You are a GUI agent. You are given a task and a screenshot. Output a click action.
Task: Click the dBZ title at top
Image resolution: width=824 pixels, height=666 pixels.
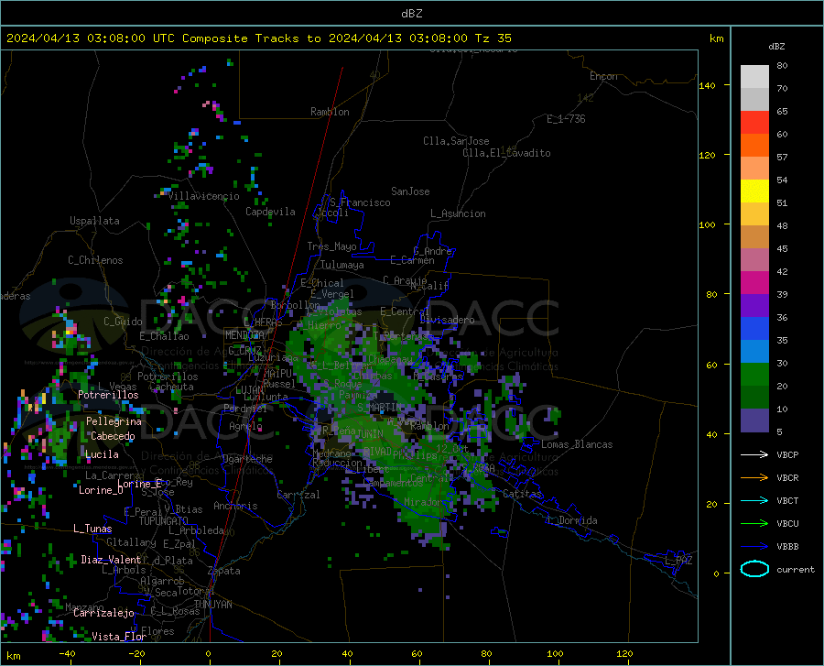[x=411, y=14]
